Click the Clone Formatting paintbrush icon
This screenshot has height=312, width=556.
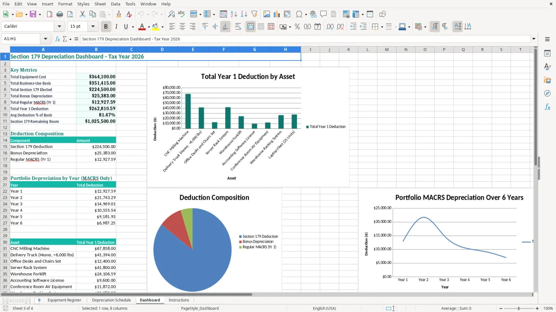119,14
